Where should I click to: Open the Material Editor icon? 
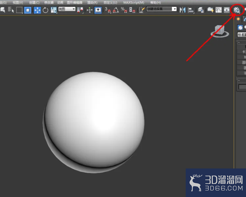click(x=236, y=10)
